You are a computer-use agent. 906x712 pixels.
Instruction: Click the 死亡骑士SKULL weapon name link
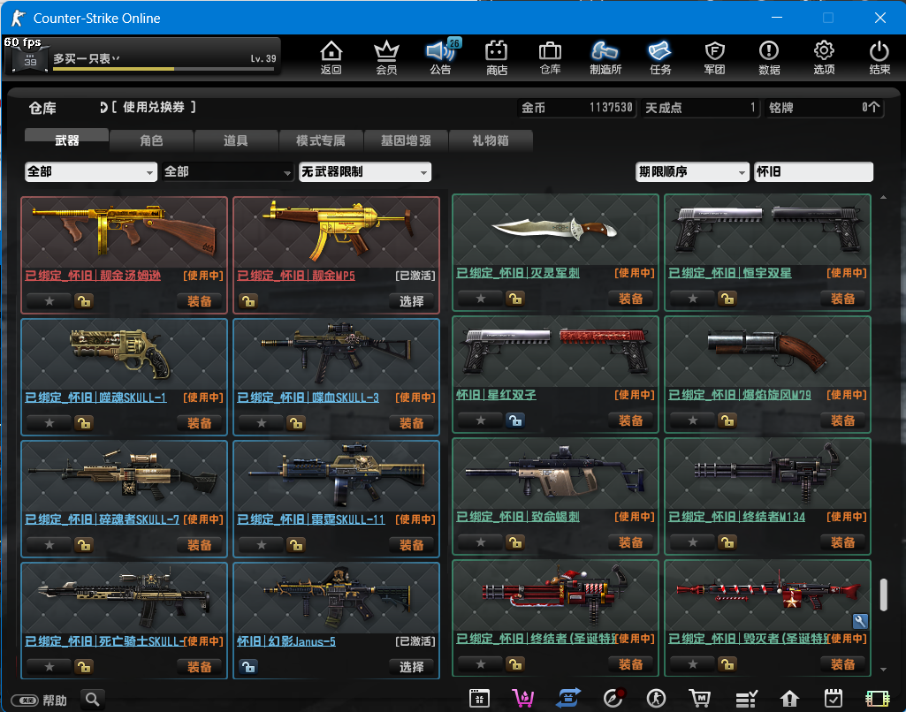point(105,641)
